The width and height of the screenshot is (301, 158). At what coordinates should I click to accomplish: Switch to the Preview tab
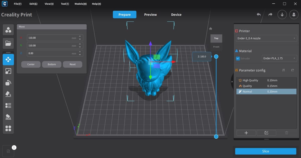tap(150, 14)
